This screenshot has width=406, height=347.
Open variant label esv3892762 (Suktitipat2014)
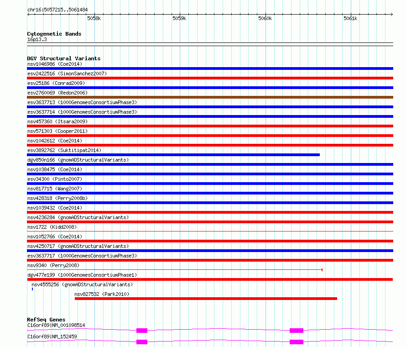pos(64,150)
